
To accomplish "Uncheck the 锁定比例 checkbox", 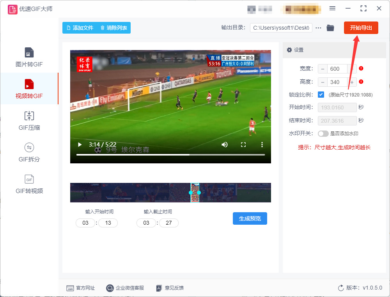I will point(321,95).
